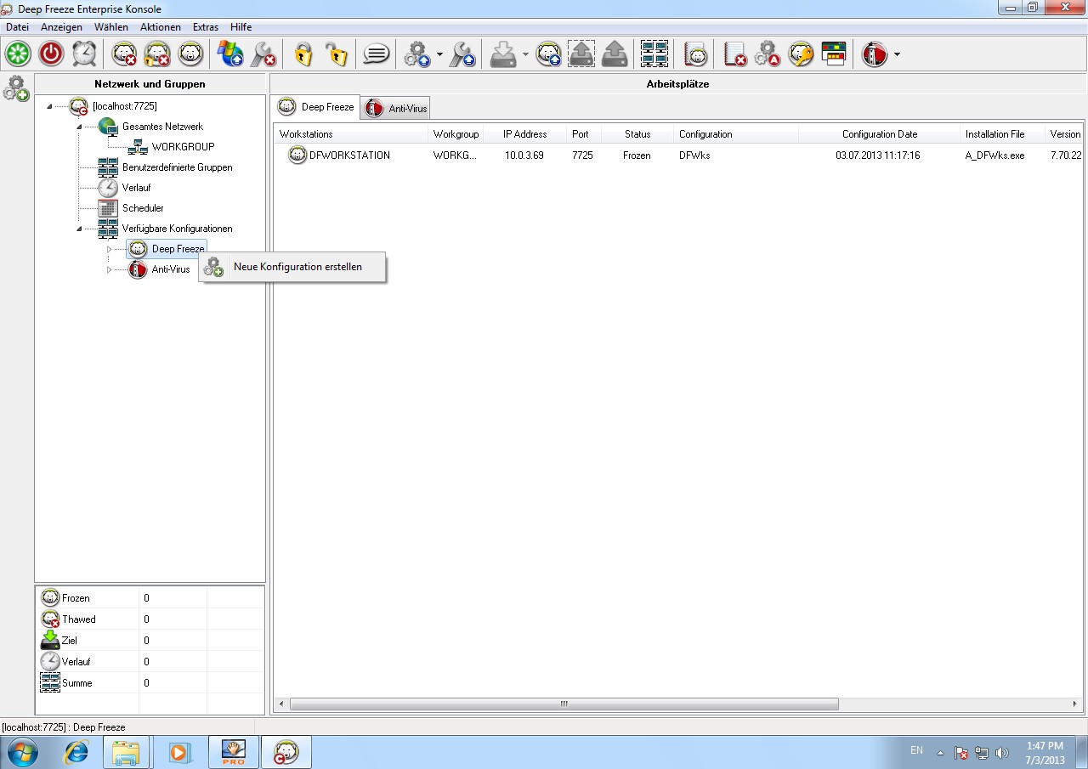Click the lighthouse Anti-Virus toolbar icon

coord(875,54)
